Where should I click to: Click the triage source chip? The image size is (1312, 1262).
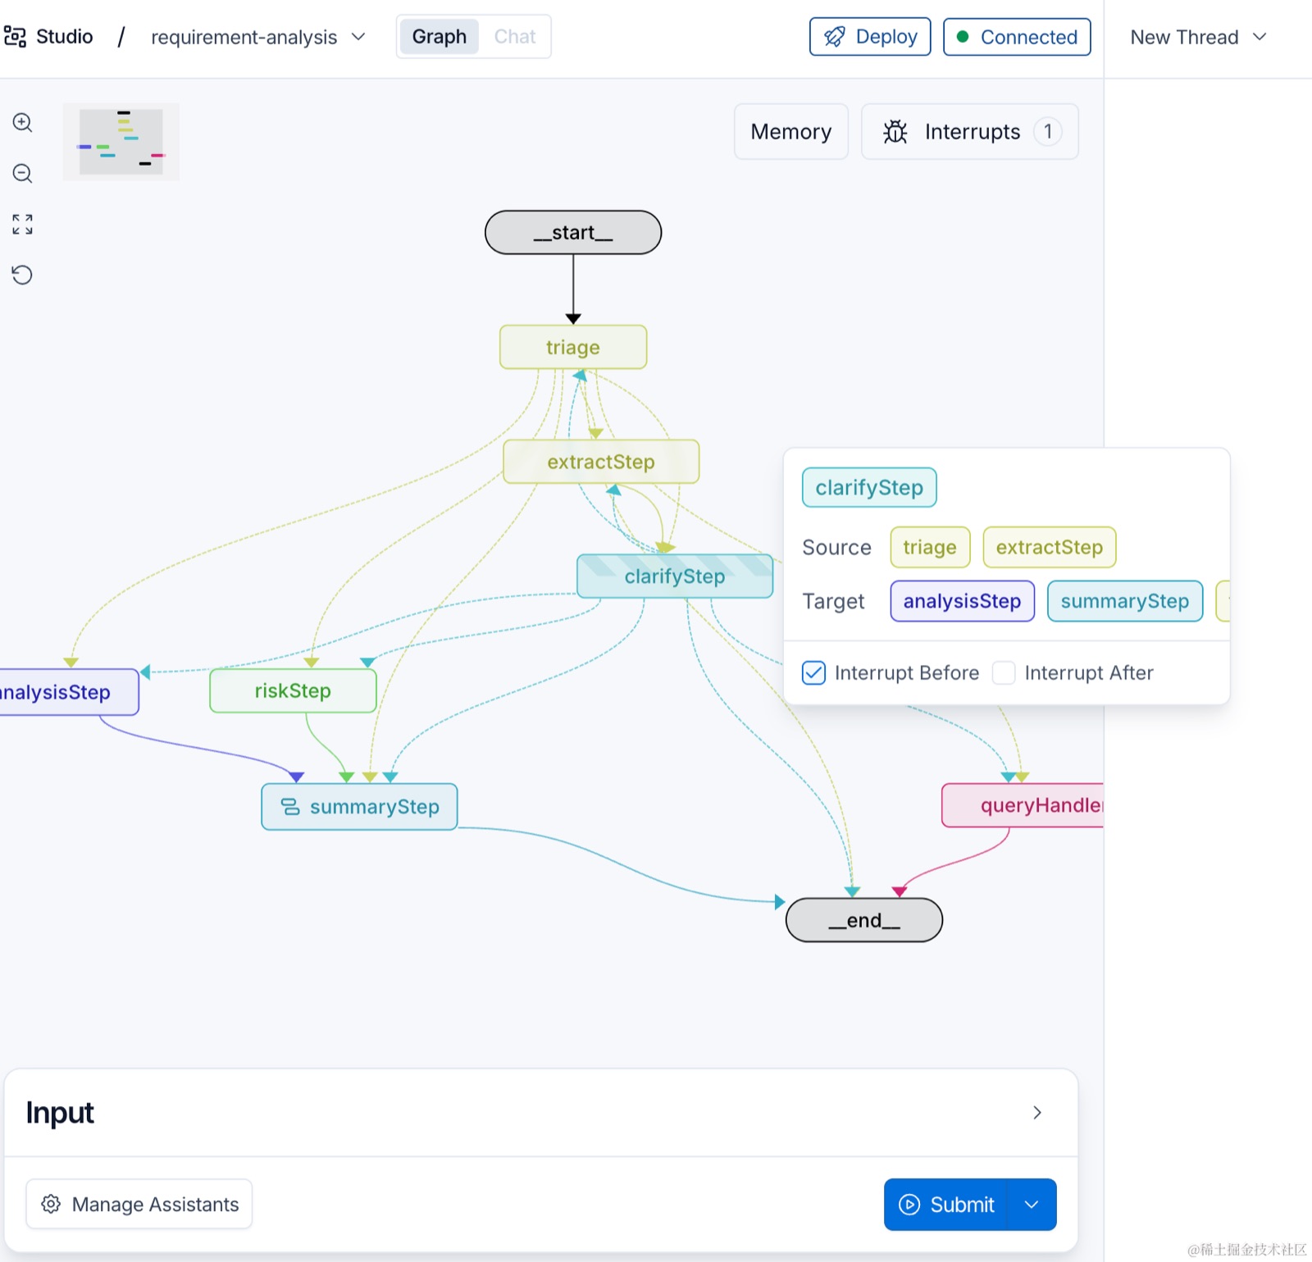click(930, 547)
